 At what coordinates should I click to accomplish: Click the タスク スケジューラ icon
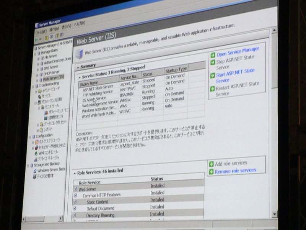point(37,142)
